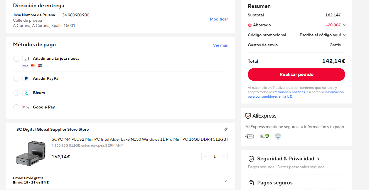Click the Google Pay logo icon
Screen dimensions: 369x190
(26, 107)
